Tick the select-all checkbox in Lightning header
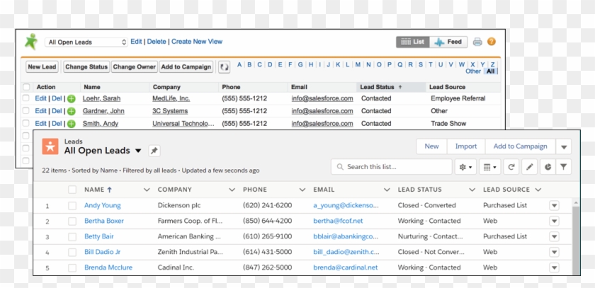This screenshot has height=288, width=595. click(x=72, y=190)
